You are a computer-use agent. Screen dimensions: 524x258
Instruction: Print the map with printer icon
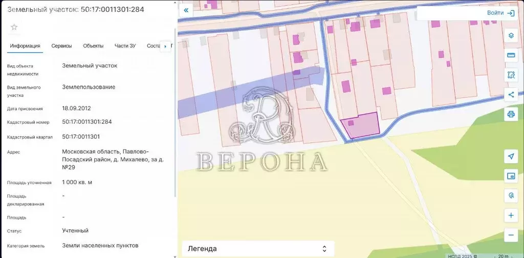point(511,114)
